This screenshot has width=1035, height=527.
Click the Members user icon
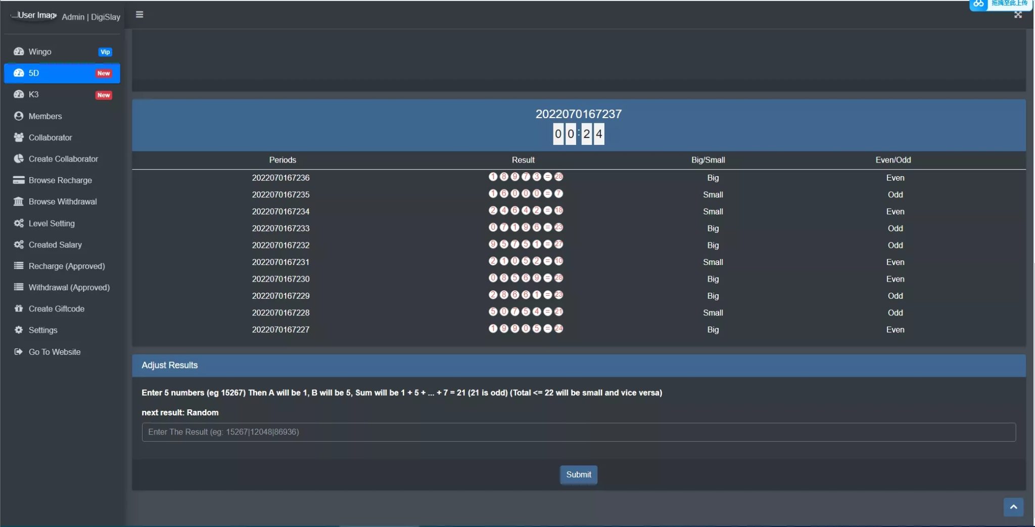pos(19,116)
